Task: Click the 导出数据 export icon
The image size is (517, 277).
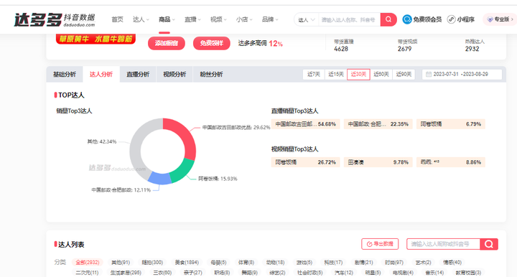Action: coord(369,244)
